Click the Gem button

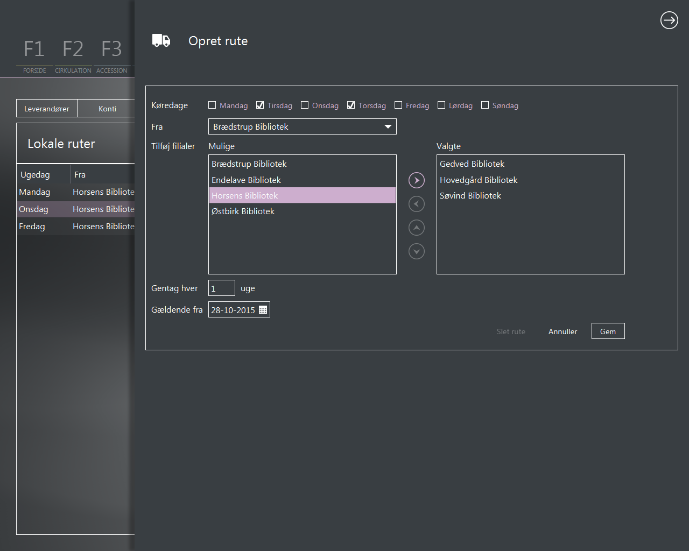[x=608, y=331]
